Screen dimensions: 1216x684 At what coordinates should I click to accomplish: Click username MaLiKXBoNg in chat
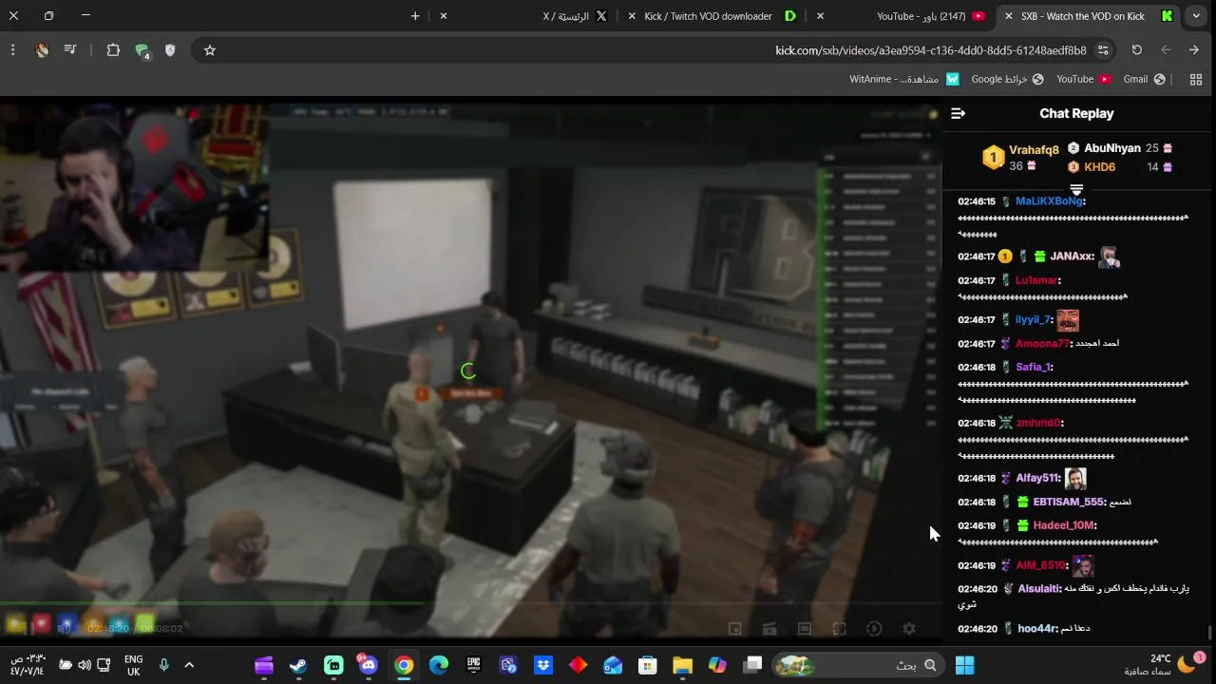point(1050,201)
